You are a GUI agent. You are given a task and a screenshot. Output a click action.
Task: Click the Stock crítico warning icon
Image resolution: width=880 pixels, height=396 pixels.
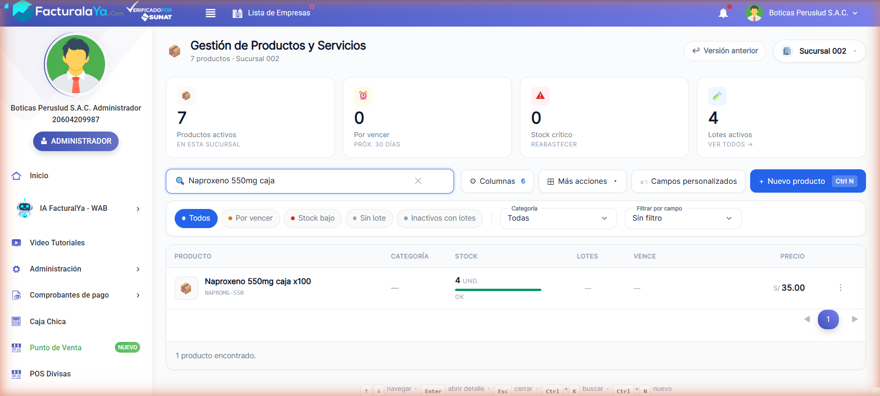(540, 96)
